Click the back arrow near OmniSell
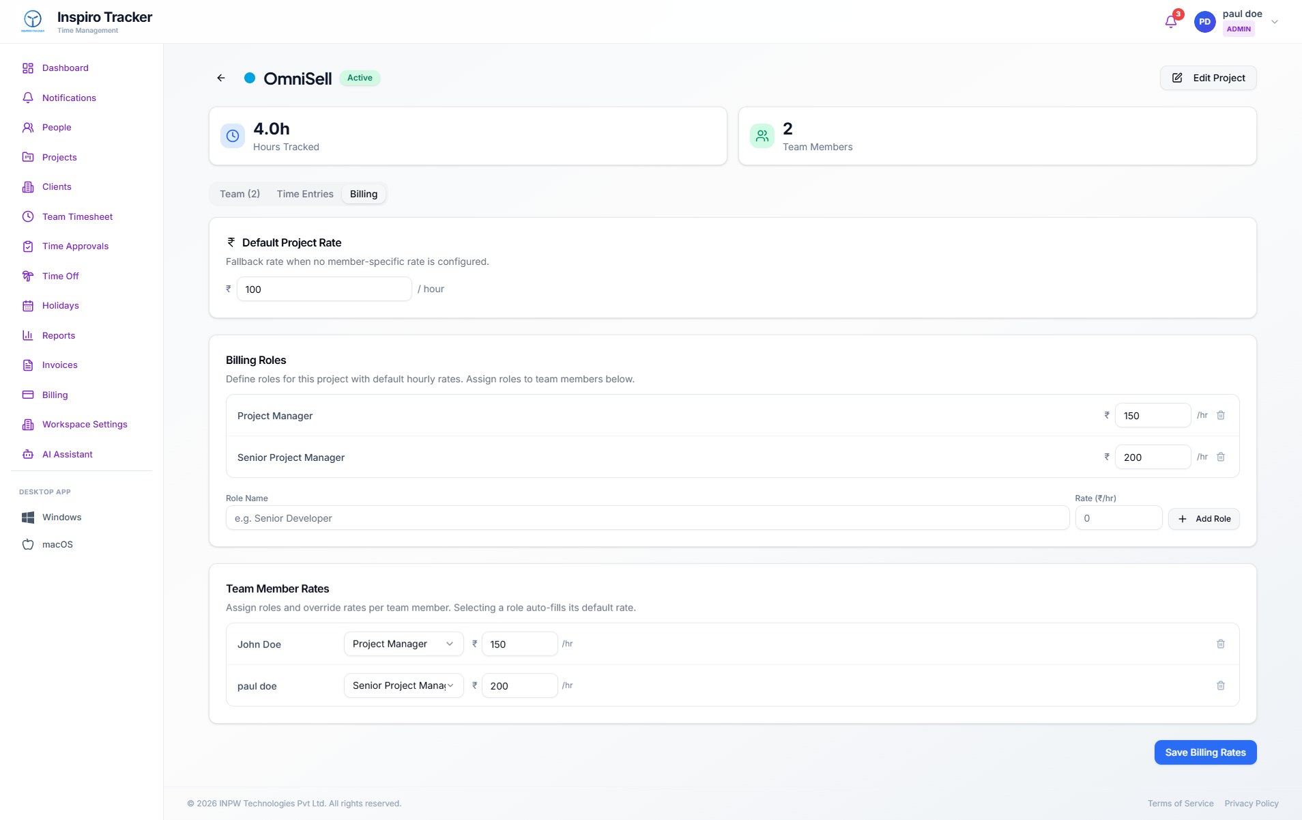1302x820 pixels. [x=220, y=78]
